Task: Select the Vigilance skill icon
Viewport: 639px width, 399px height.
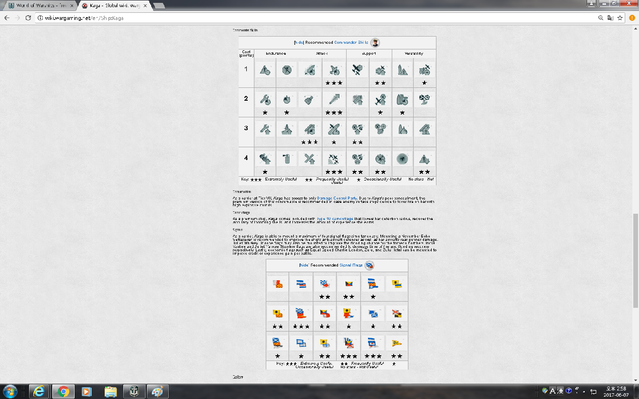Action: coord(425,129)
